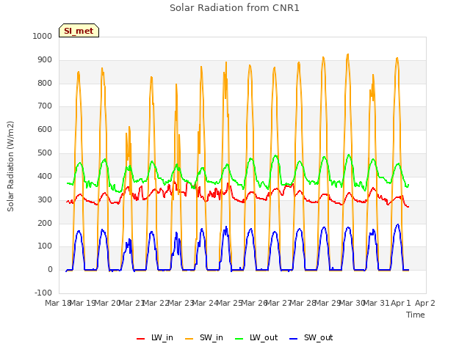Click the 400 y-axis tick label
Image resolution: width=470 pixels, height=352 pixels.
click(45, 176)
